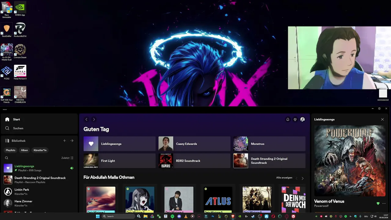Image resolution: width=391 pixels, height=220 pixels.
Task: Collapse the Bibliothek library panel
Action: tap(15, 141)
